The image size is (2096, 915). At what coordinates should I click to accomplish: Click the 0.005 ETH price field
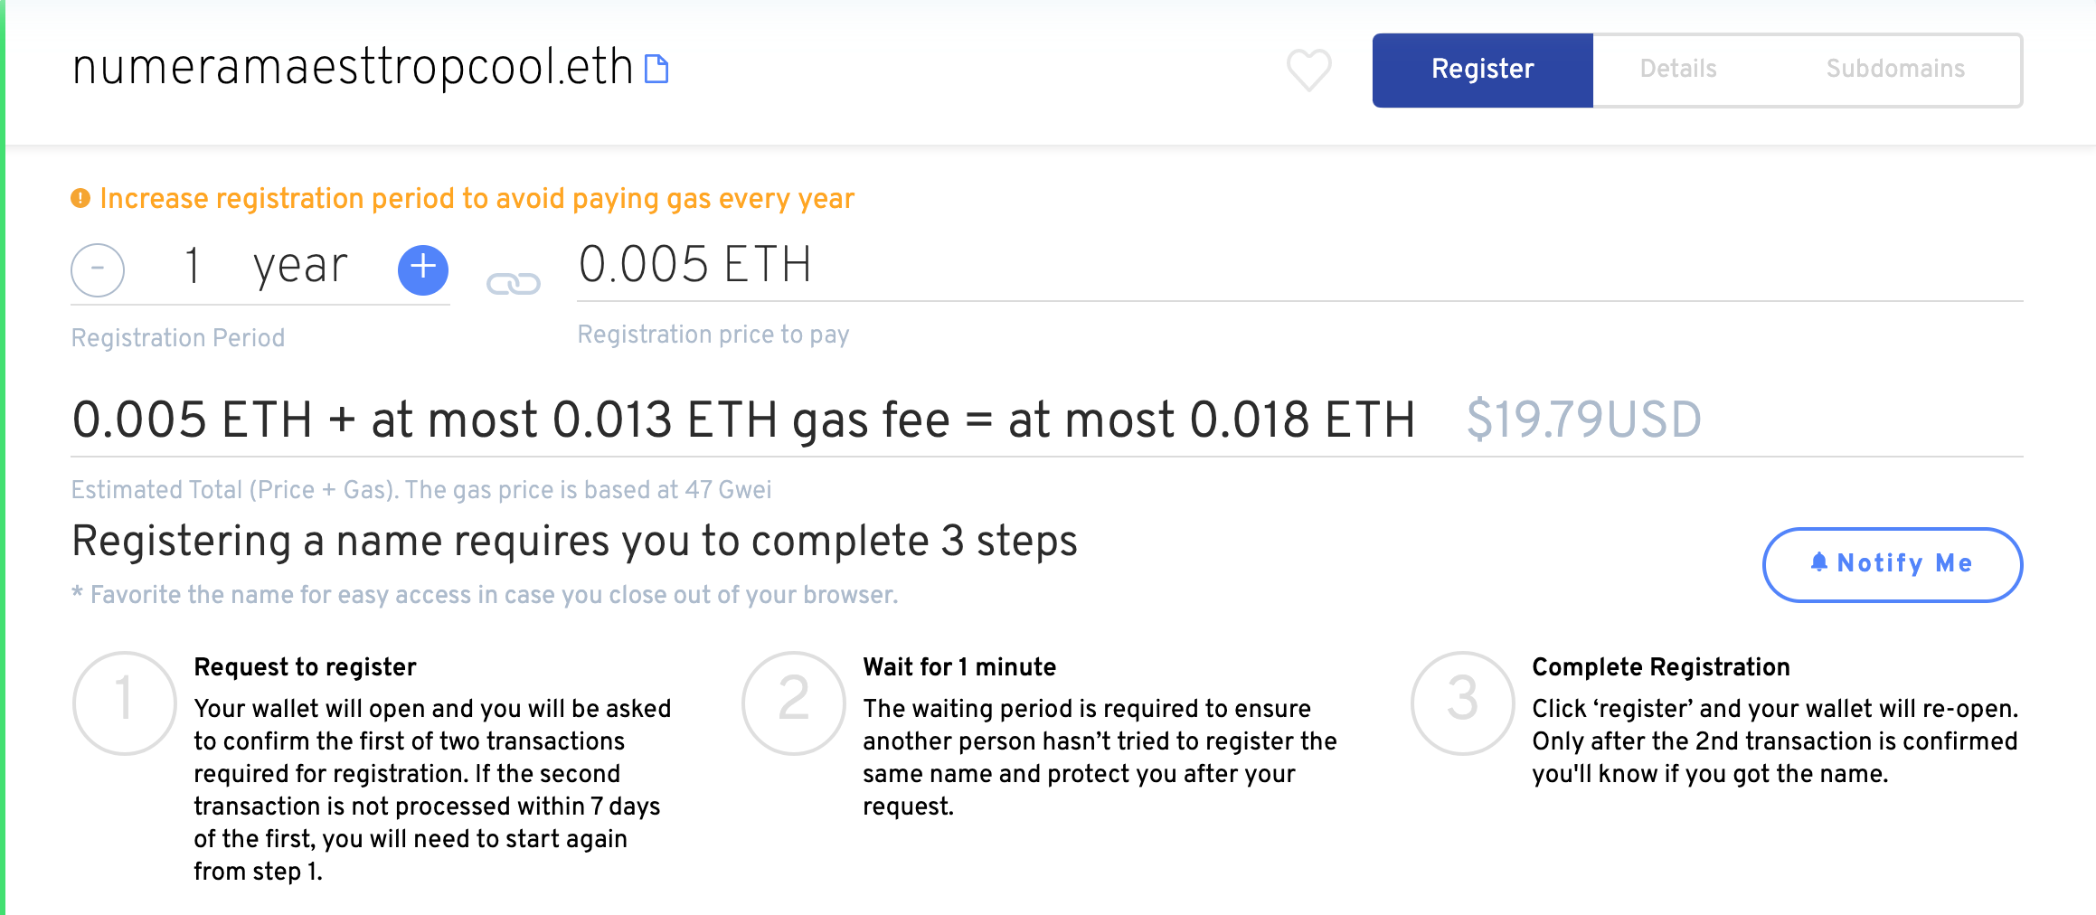(1299, 266)
